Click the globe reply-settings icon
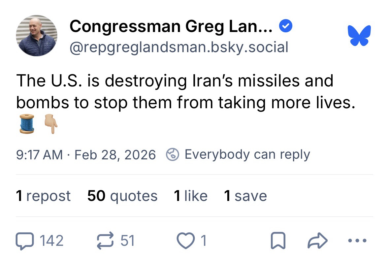The height and width of the screenshot is (261, 389). tap(173, 155)
